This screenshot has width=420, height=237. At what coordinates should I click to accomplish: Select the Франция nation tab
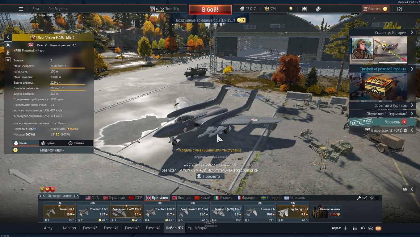click(247, 198)
